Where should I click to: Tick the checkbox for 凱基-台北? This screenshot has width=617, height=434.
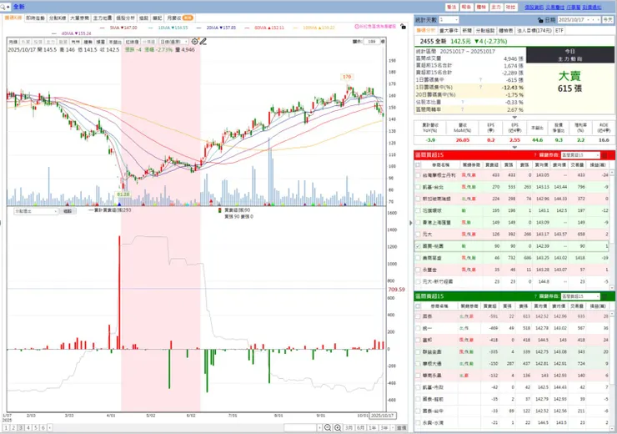point(418,187)
